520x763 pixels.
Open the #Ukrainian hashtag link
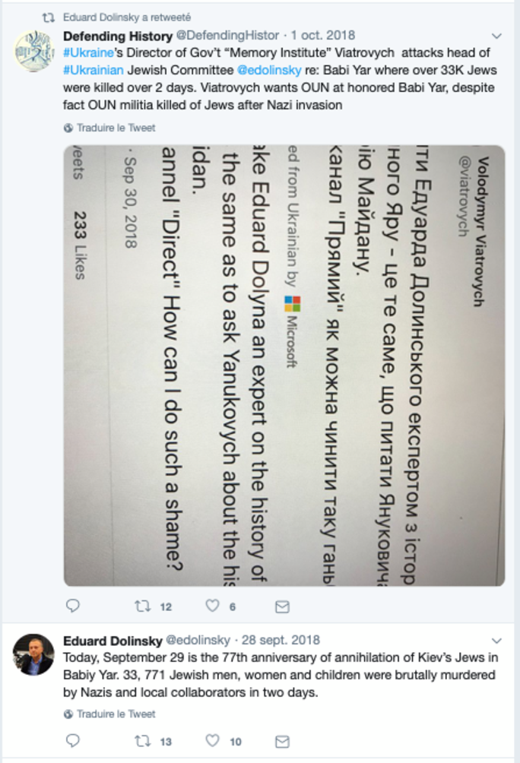(90, 68)
